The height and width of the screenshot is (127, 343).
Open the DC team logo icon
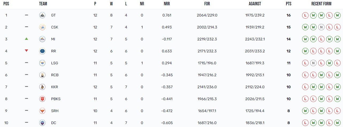click(42, 123)
